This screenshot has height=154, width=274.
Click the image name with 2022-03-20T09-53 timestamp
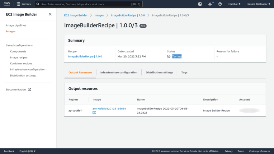163,110
